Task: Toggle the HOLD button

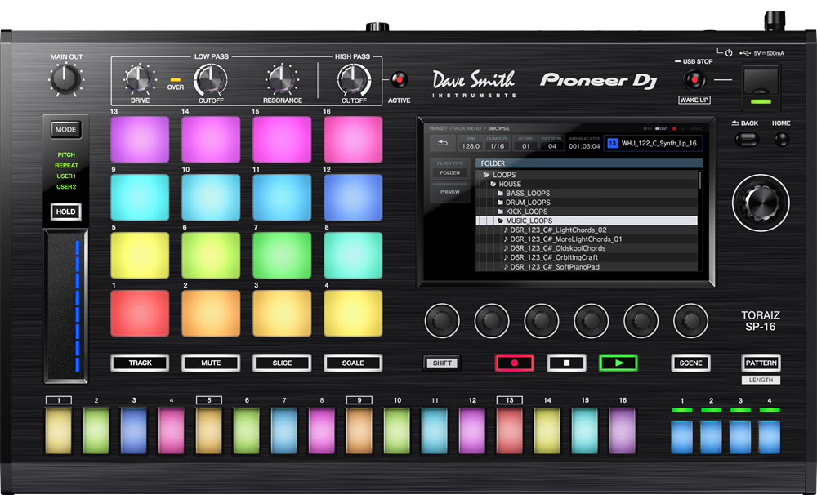Action: coord(65,212)
